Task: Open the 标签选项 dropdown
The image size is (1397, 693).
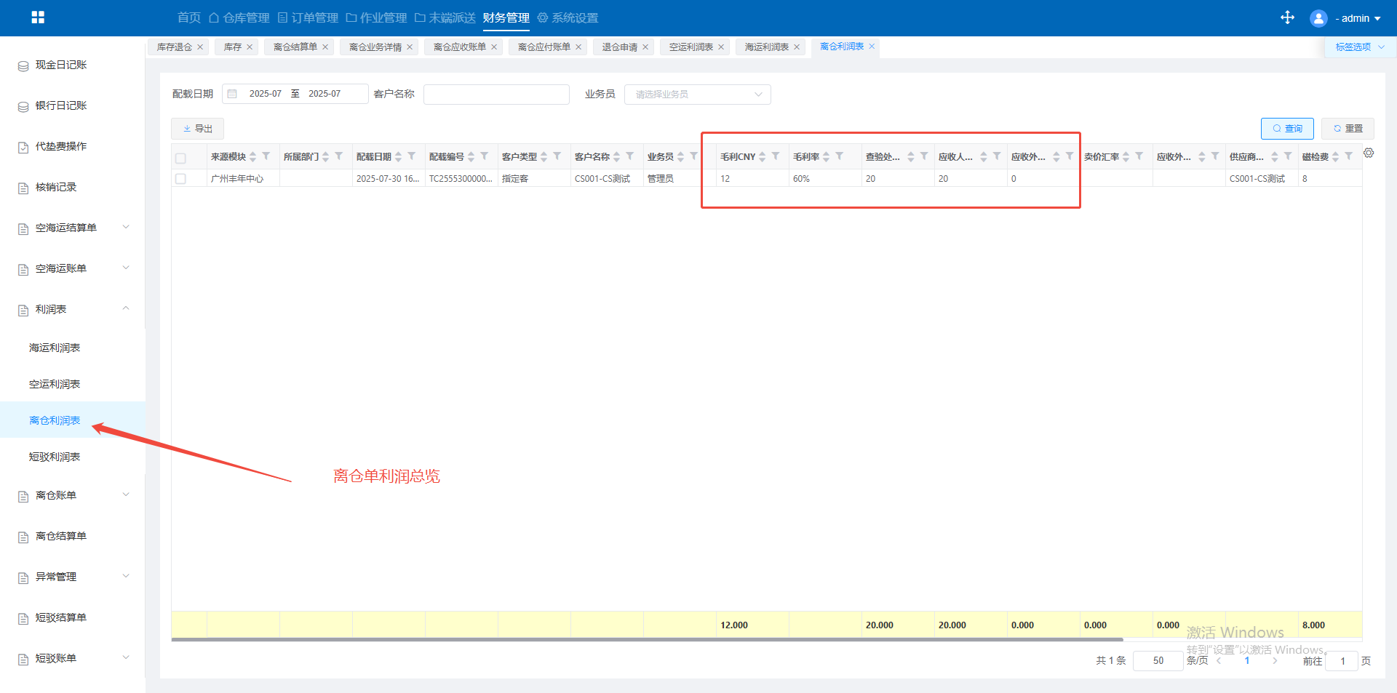Action: 1359,47
